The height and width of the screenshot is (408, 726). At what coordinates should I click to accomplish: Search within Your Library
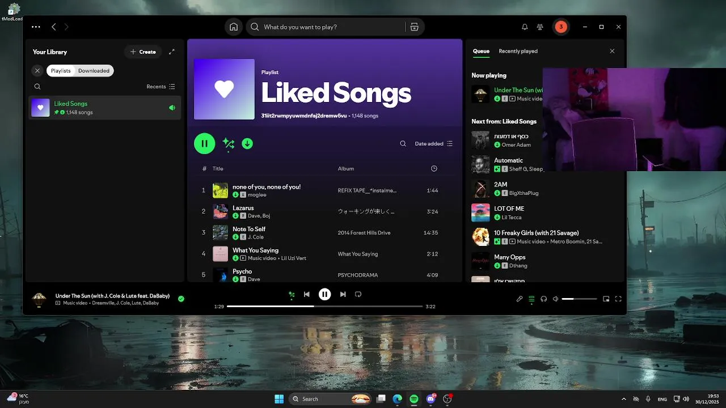[37, 87]
